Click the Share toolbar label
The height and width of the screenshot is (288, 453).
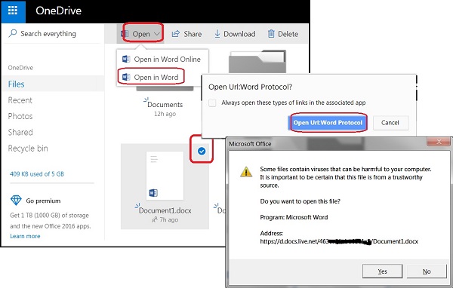pos(193,34)
